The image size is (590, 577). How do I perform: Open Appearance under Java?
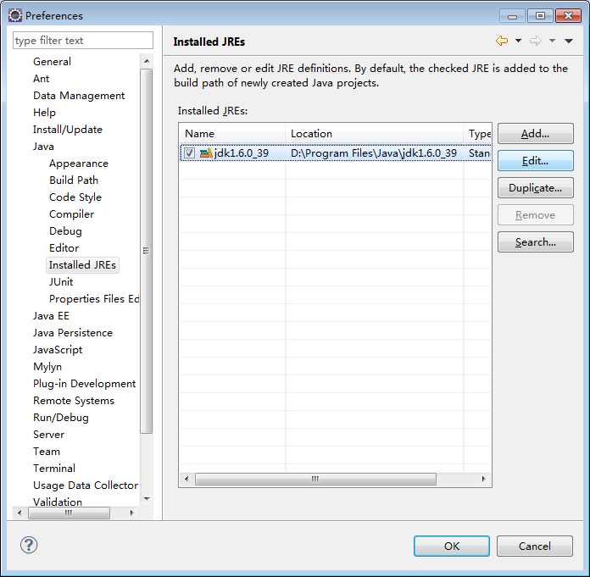[79, 164]
